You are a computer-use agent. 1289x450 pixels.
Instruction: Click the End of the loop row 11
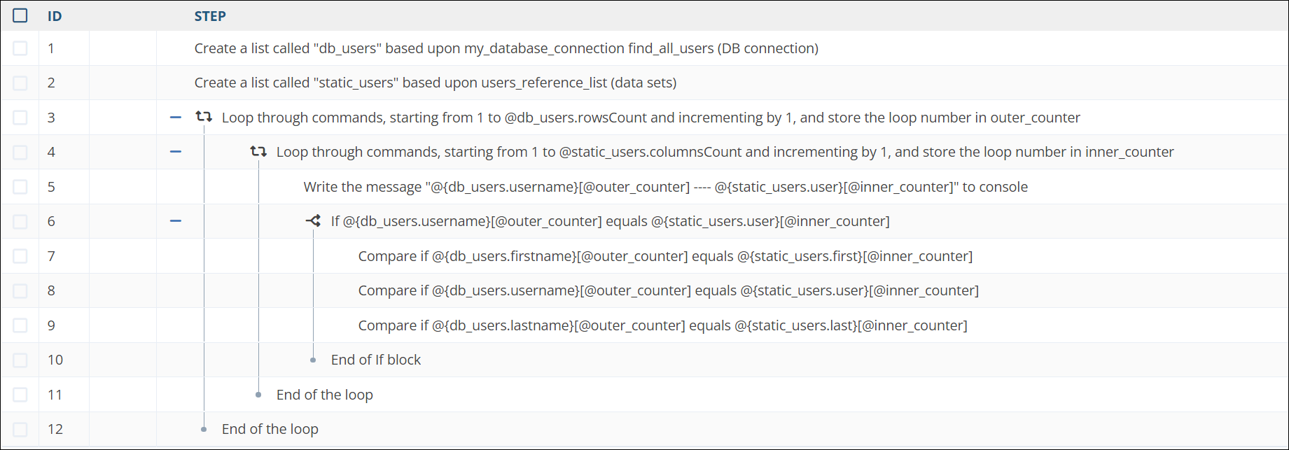(x=324, y=395)
